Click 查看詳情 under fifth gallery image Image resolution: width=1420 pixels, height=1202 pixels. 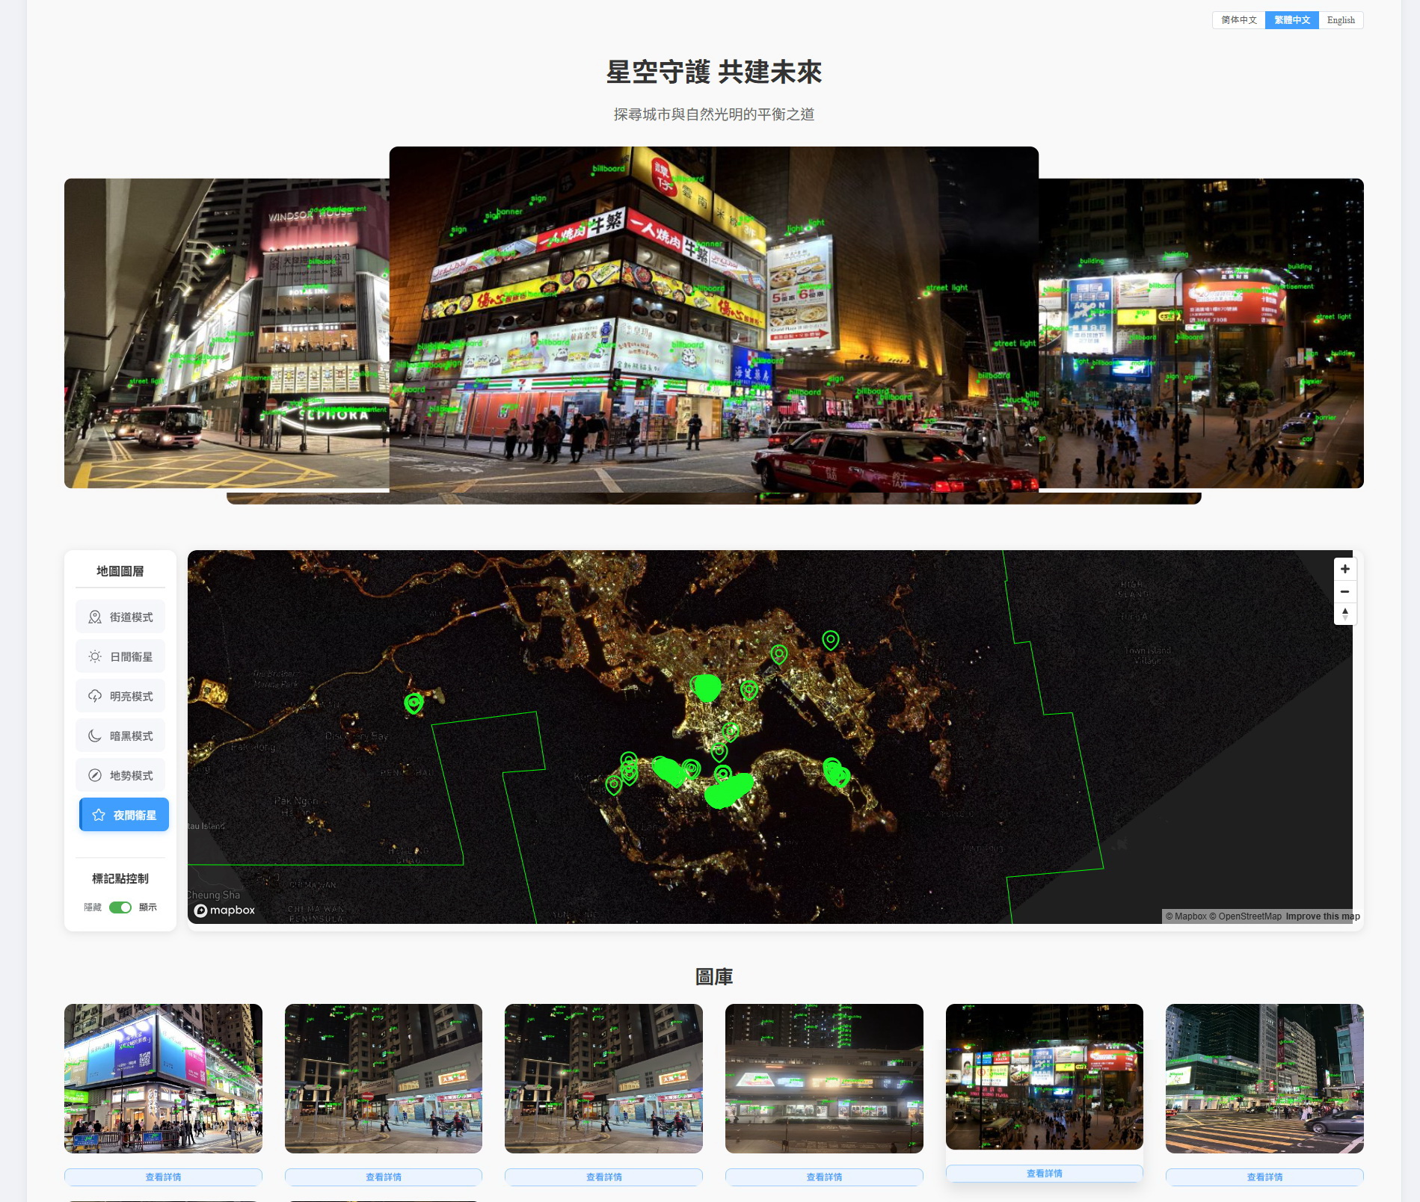click(1045, 1174)
